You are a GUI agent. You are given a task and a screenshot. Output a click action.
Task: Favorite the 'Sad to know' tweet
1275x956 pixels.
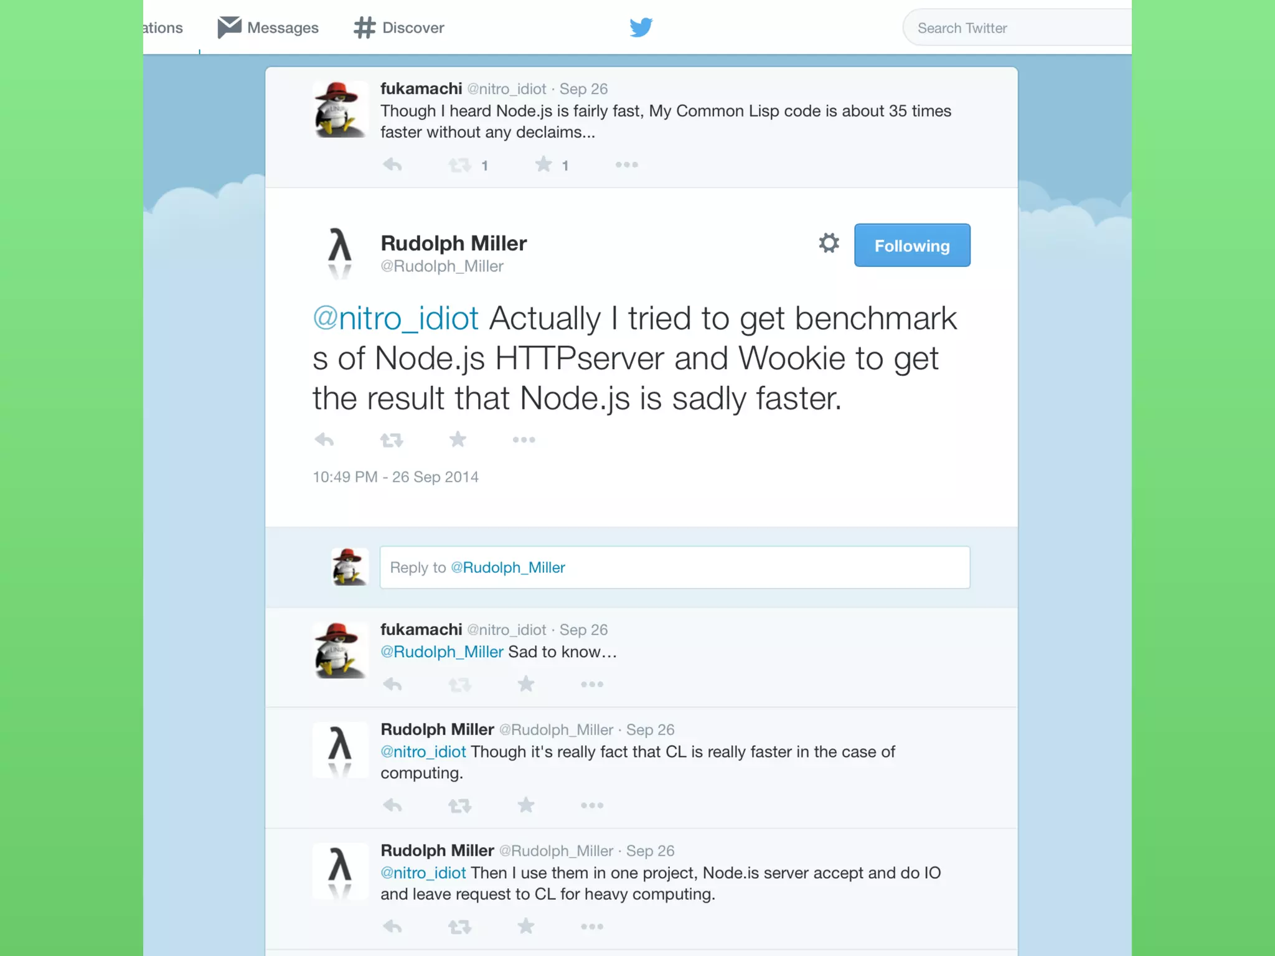526,684
